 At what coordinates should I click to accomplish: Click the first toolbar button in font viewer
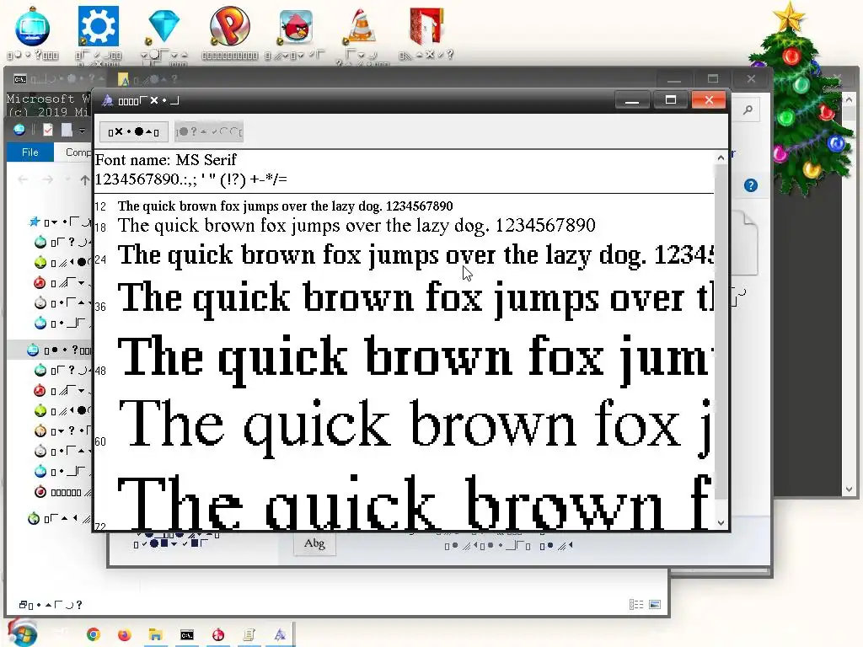pyautogui.click(x=133, y=132)
